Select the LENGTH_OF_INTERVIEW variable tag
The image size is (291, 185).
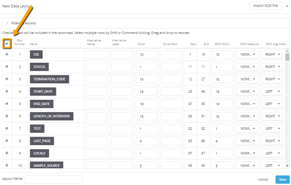pos(52,116)
